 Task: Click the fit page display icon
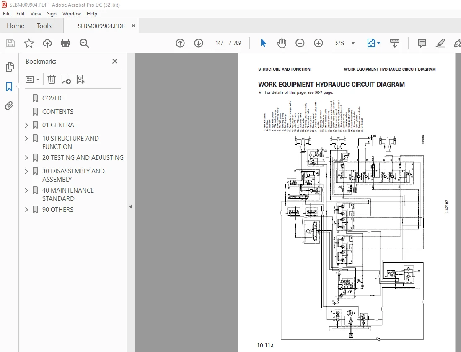click(x=371, y=43)
